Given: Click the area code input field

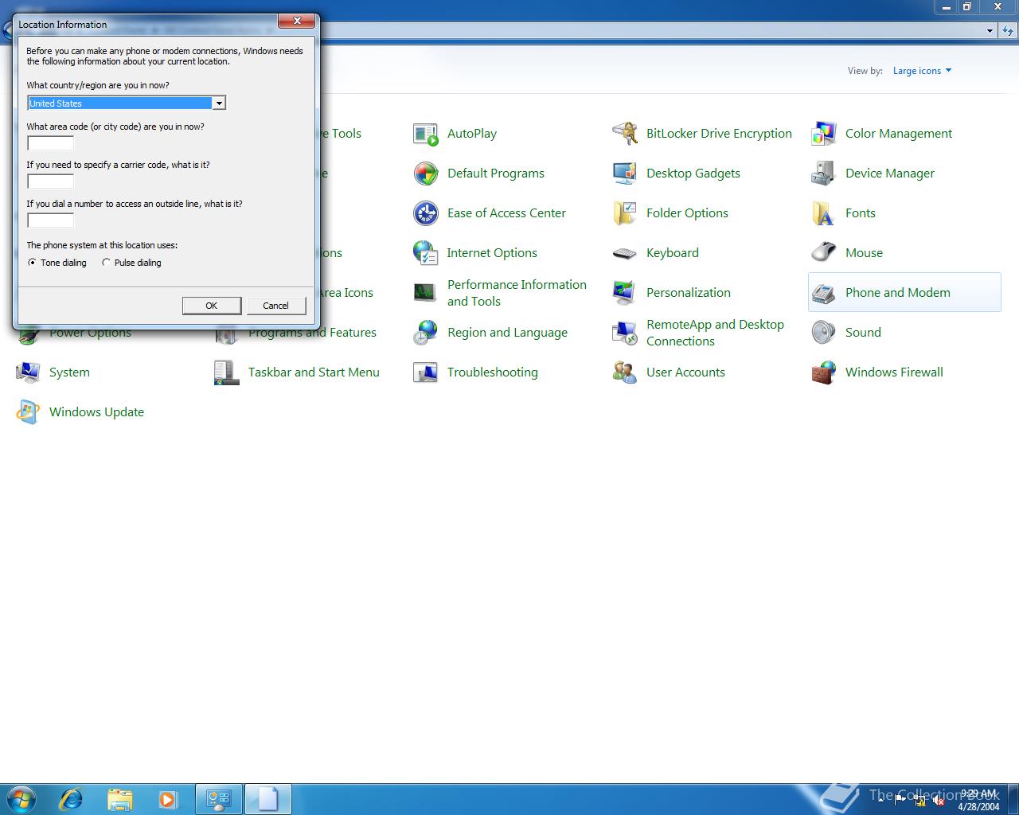Looking at the screenshot, I should pyautogui.click(x=51, y=143).
